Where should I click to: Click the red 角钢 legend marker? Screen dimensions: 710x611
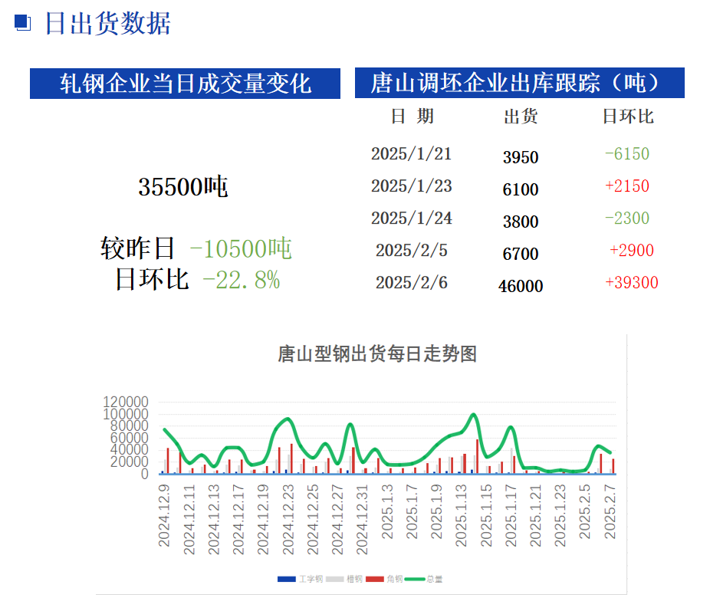tap(375, 579)
